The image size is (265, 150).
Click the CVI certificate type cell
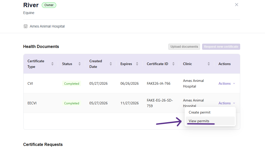point(30,84)
